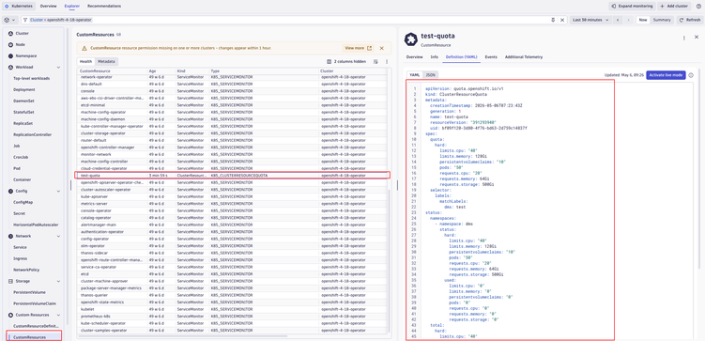Click Activate live mode button
Screen dimensions: 705x341
tap(666, 75)
